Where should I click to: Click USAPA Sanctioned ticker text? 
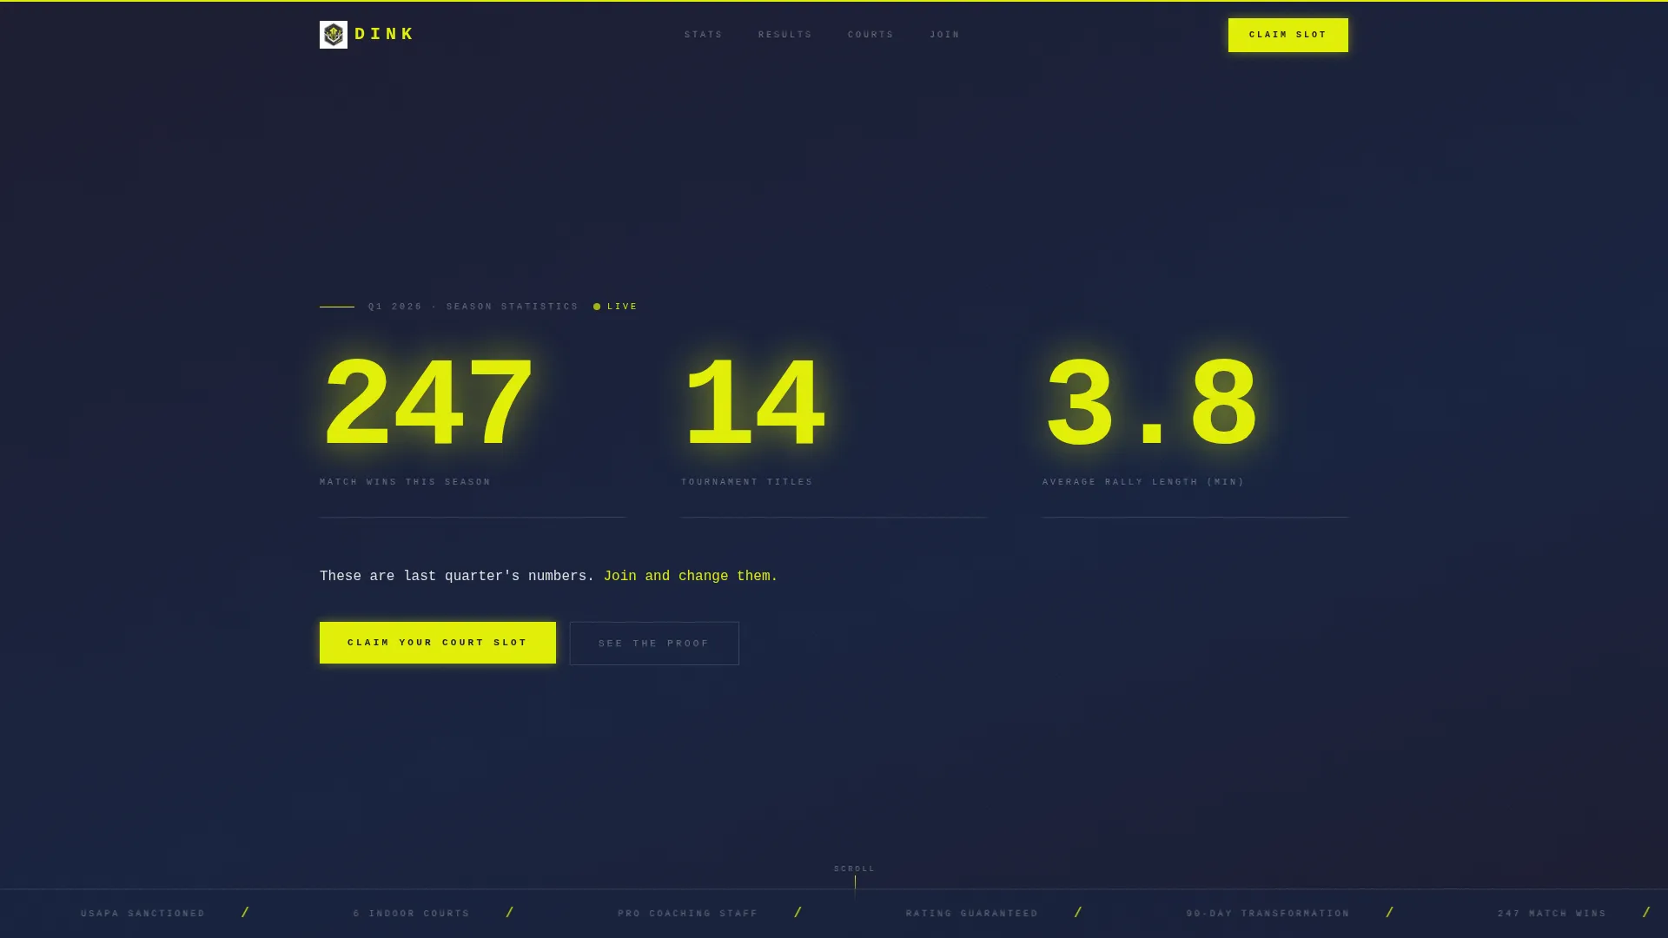point(143,914)
